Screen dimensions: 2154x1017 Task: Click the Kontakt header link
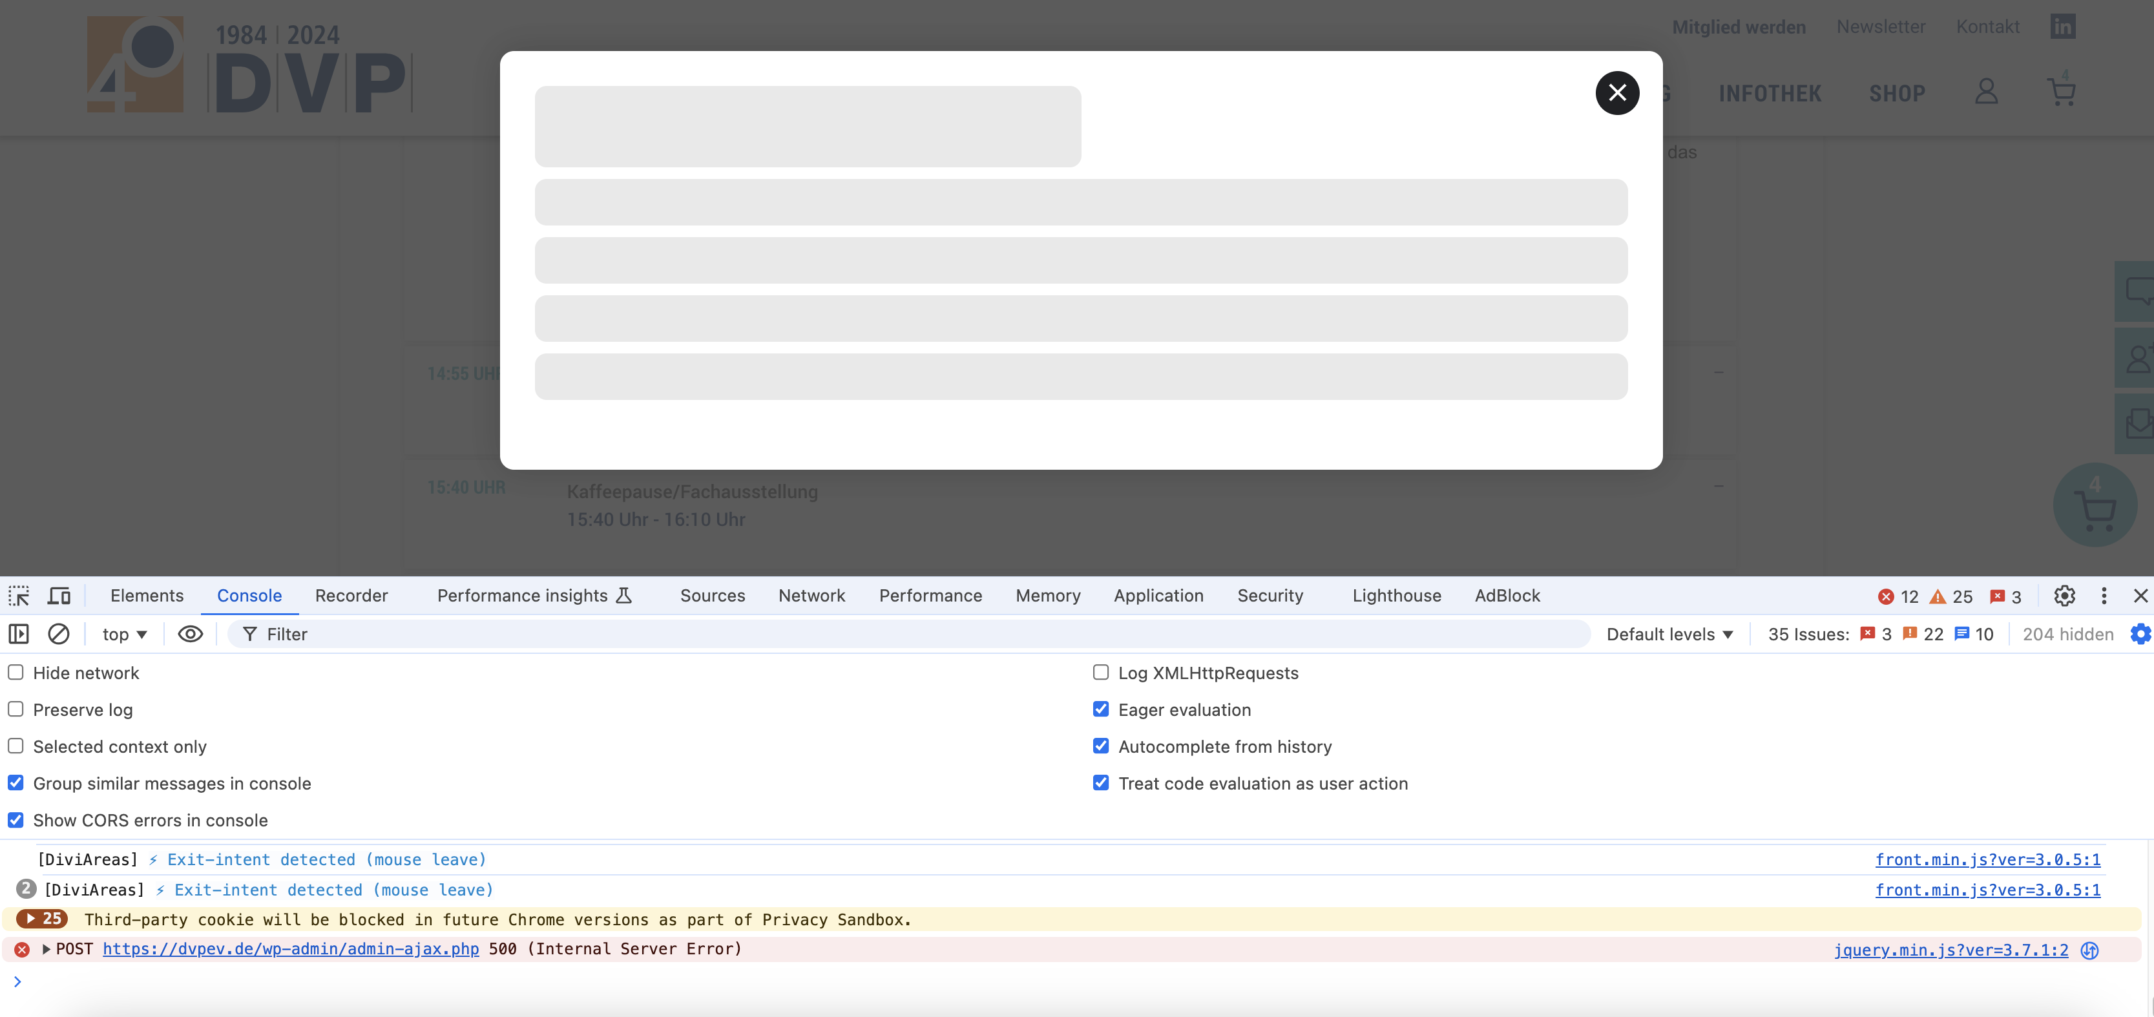(x=1987, y=26)
